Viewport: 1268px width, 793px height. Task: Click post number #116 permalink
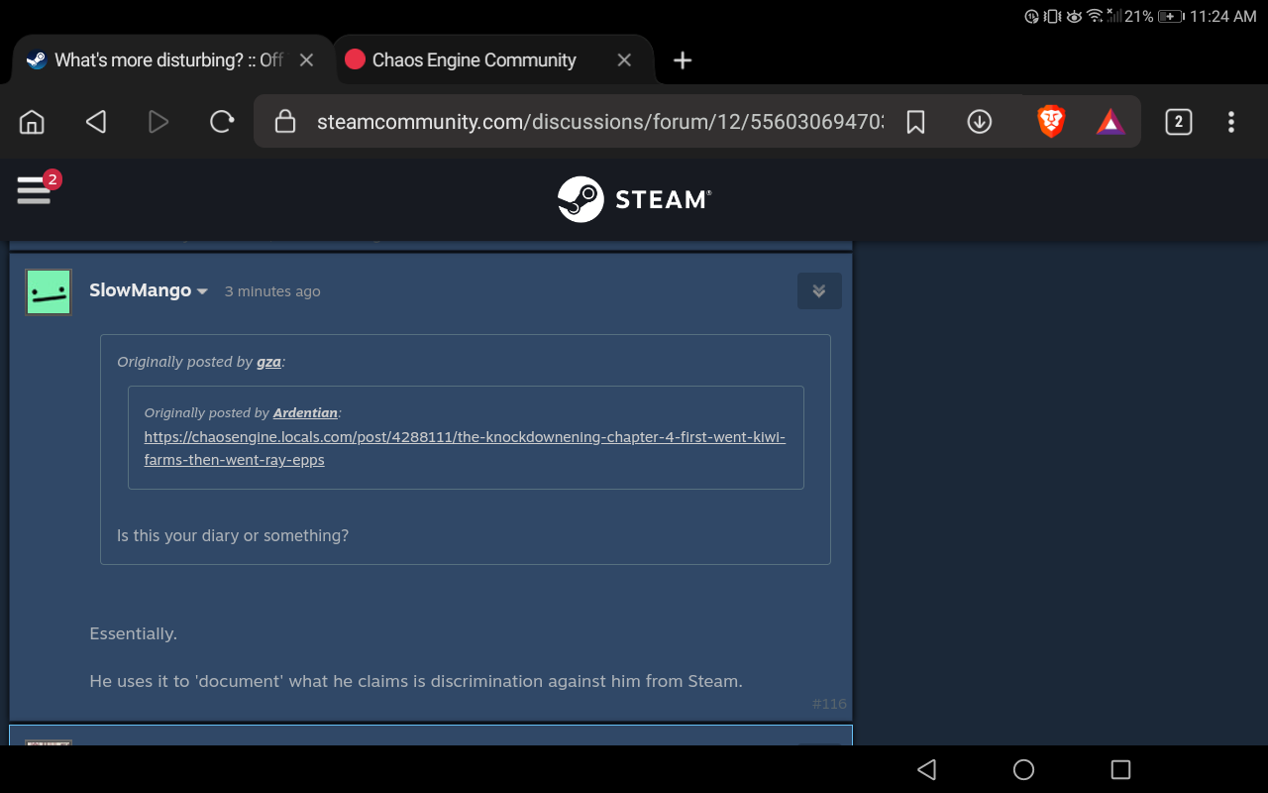click(829, 704)
